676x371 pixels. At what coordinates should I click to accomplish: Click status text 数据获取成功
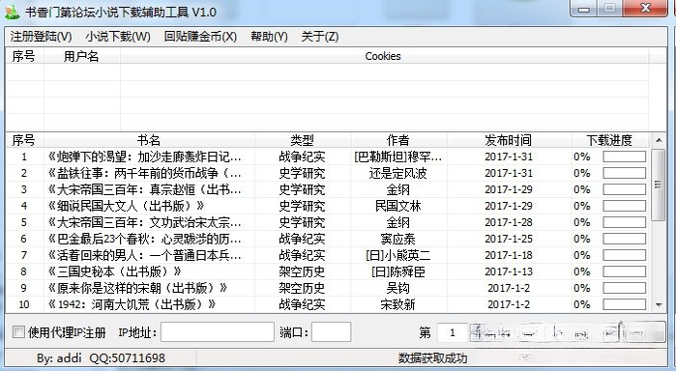(432, 357)
